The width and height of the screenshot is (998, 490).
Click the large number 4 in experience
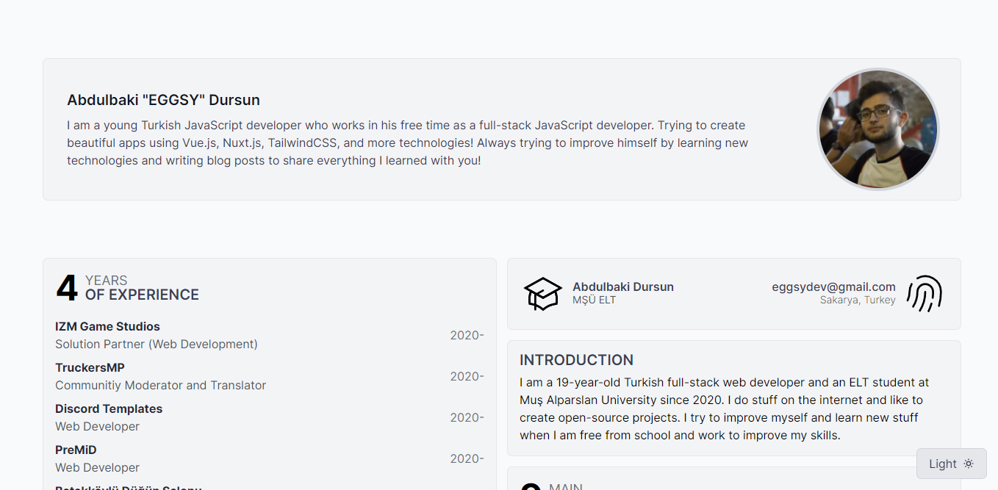[x=66, y=288]
